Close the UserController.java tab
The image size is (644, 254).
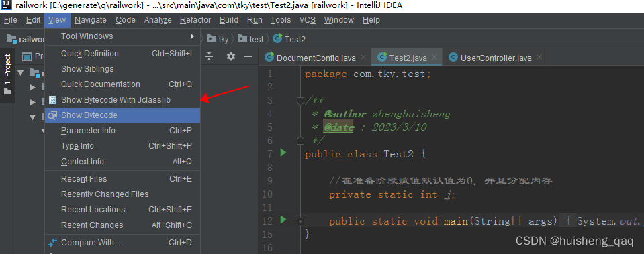pyautogui.click(x=539, y=58)
